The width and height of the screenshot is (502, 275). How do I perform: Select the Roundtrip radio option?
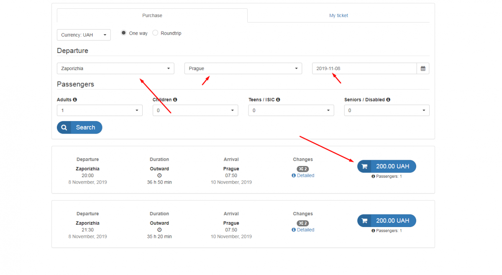(155, 33)
